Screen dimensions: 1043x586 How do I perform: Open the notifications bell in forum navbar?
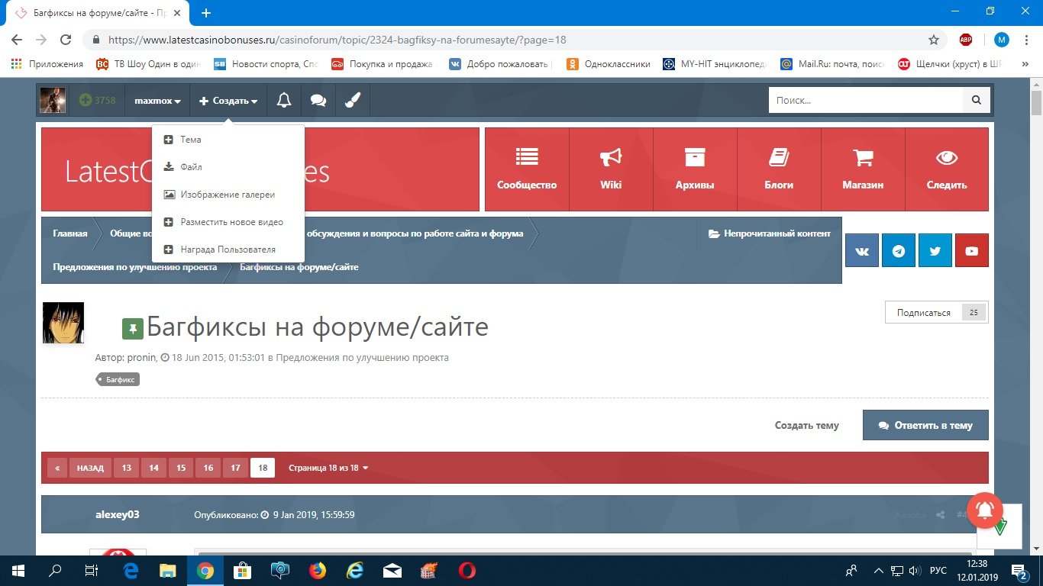[x=284, y=101]
